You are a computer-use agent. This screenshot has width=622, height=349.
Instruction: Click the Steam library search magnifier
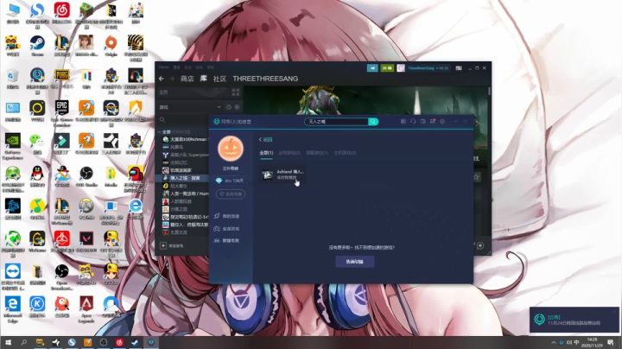pyautogui.click(x=162, y=120)
